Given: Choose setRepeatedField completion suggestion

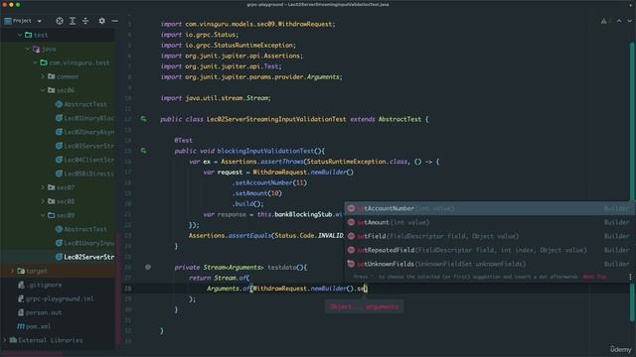Looking at the screenshot, I should (x=488, y=250).
